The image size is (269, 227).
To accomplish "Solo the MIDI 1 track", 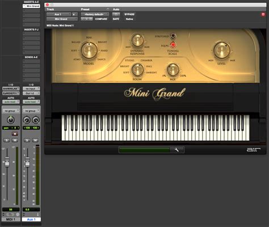I will [7, 140].
